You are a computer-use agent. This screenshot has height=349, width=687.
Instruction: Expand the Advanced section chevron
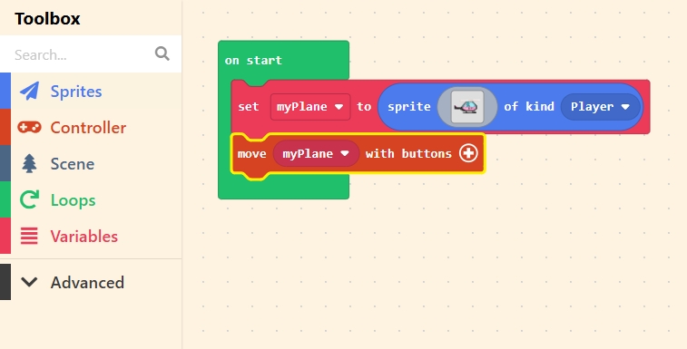pyautogui.click(x=29, y=282)
